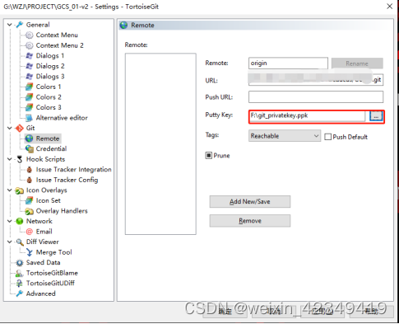Enable the Push Default checkbox
This screenshot has height=324, width=399.
point(327,137)
